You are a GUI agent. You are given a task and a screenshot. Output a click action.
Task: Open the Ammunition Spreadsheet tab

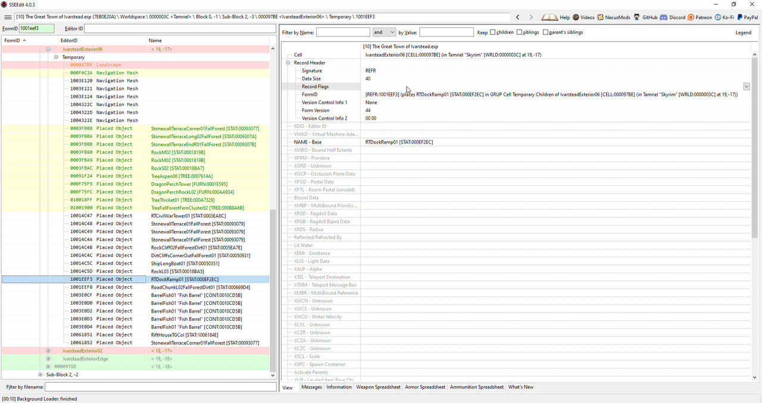[x=476, y=387]
